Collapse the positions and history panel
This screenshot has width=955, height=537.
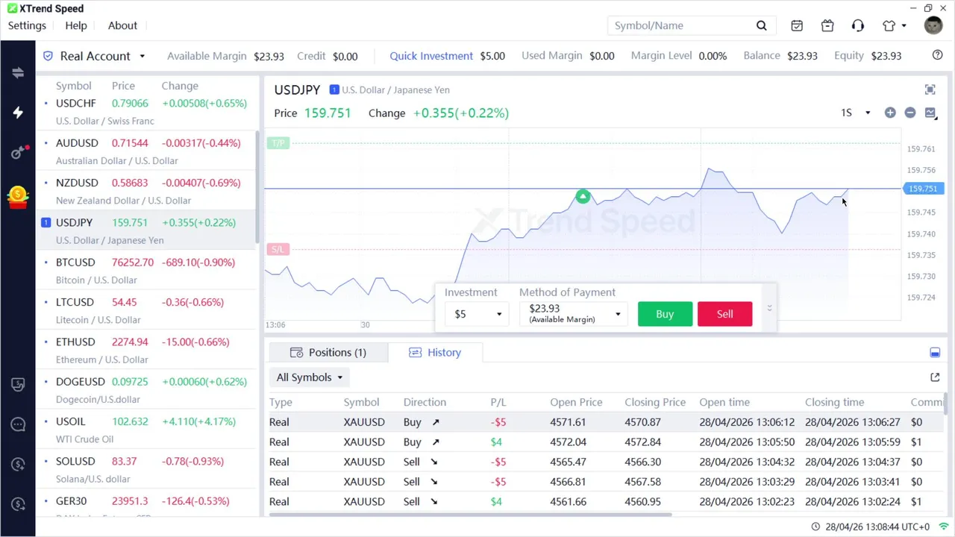point(935,353)
